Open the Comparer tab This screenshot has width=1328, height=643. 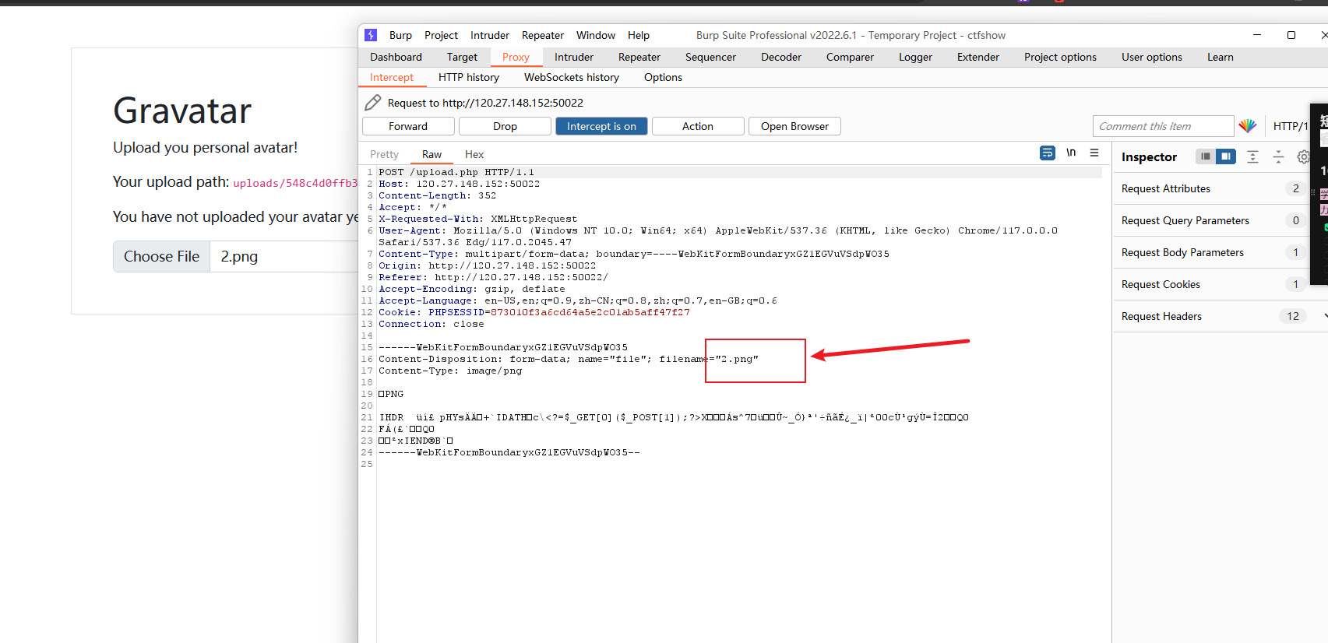(850, 57)
